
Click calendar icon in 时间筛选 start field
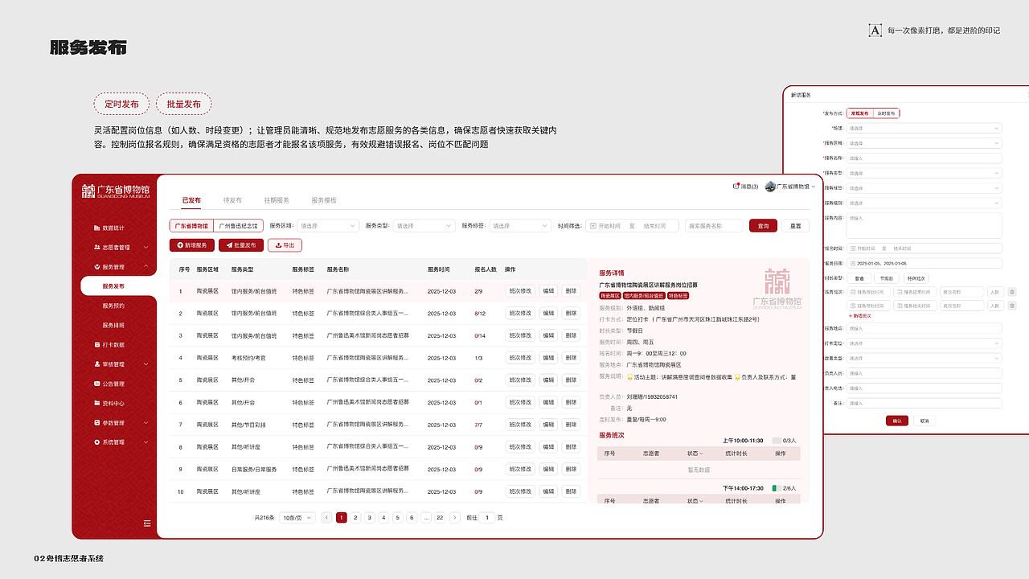pyautogui.click(x=592, y=226)
